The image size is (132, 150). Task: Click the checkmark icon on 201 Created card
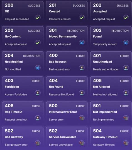[82, 18]
